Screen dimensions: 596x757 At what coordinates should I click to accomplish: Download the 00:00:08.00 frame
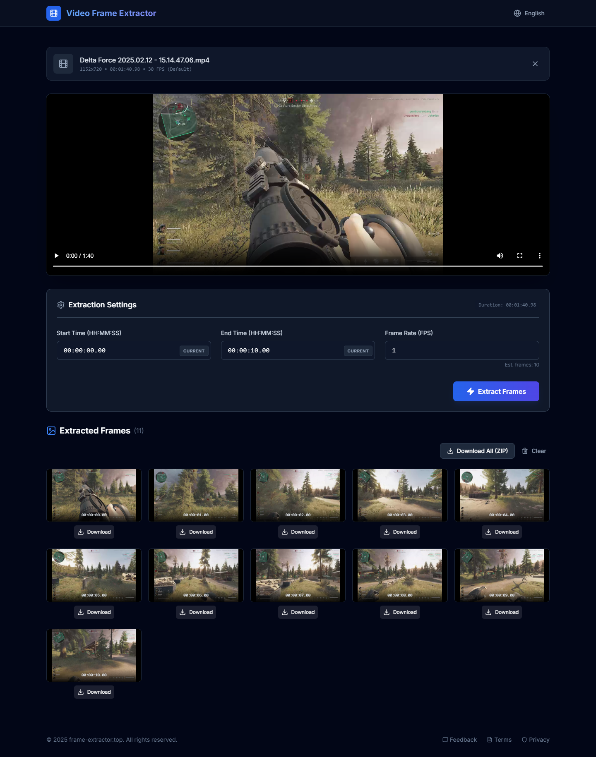click(400, 612)
